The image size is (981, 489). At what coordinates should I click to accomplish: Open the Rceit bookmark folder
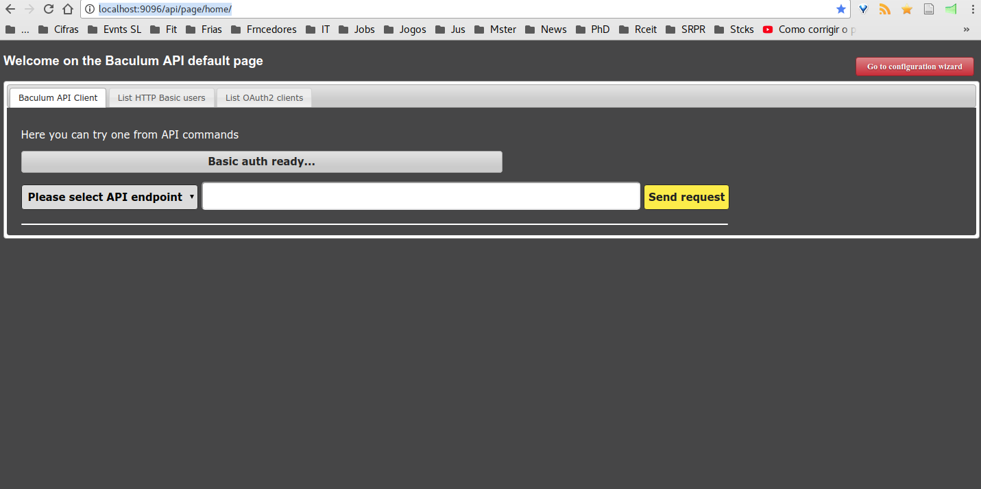638,29
